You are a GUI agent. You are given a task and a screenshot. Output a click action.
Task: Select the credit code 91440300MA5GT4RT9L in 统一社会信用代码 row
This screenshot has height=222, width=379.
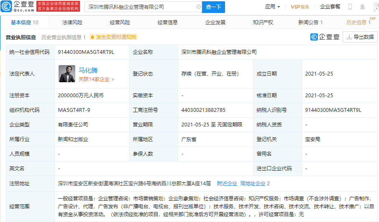pos(86,52)
